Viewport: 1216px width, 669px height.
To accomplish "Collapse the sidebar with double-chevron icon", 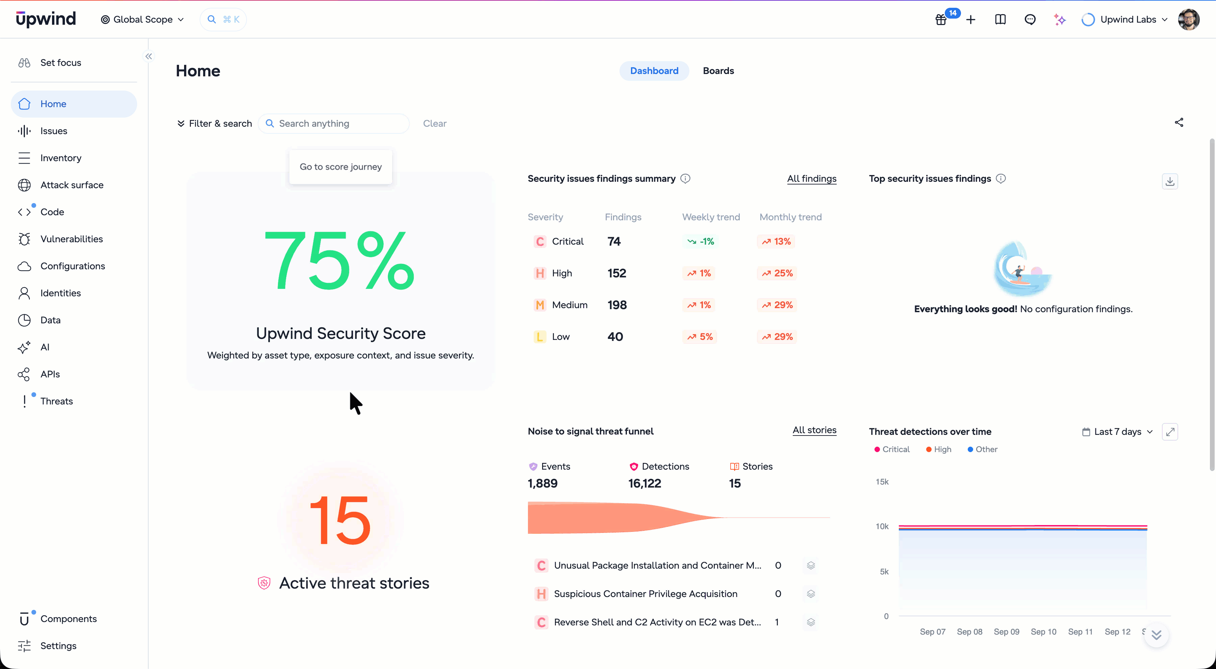I will 149,56.
